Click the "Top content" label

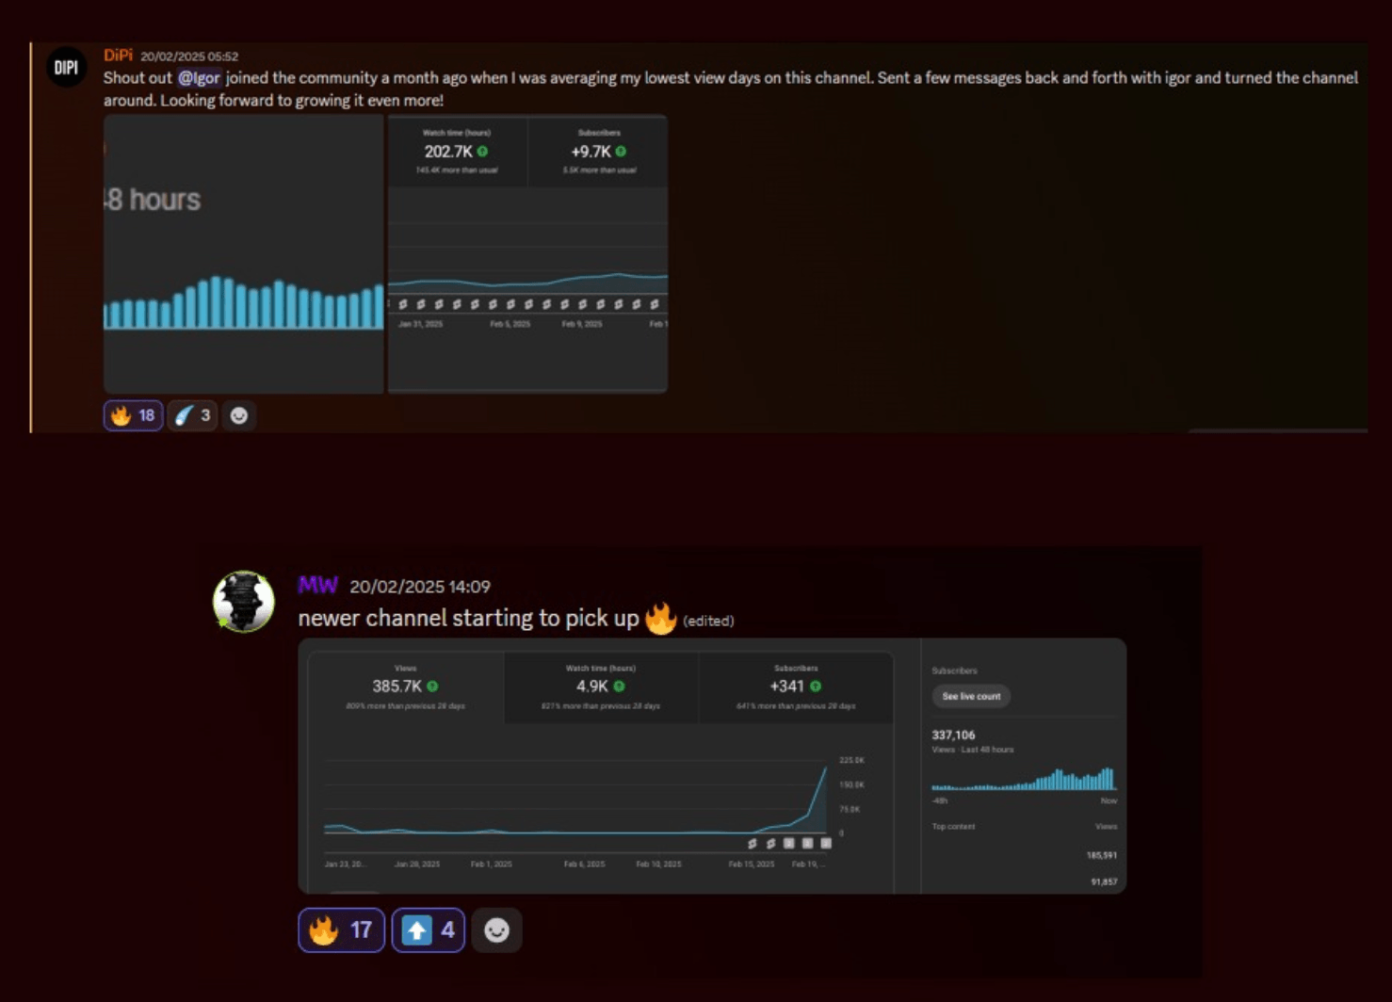pos(953,827)
